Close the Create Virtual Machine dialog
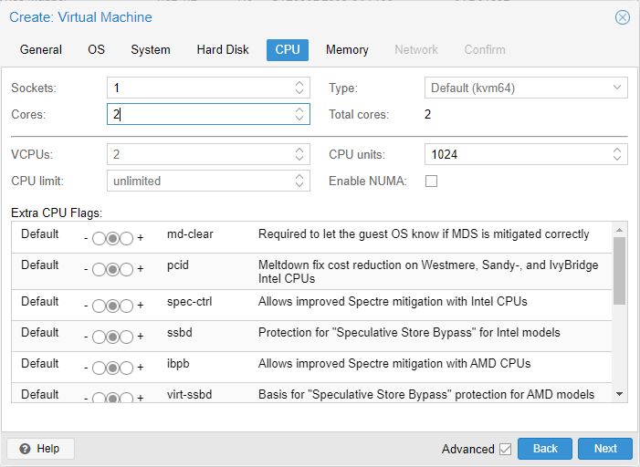 623,17
